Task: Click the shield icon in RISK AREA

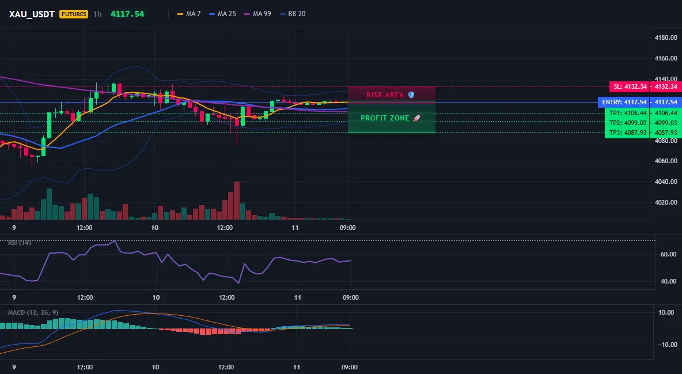Action: coord(411,95)
